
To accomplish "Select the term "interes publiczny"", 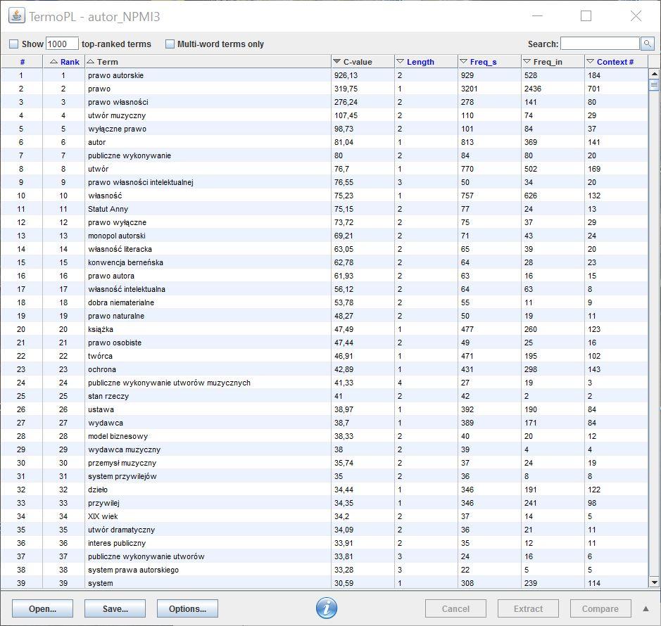I will (117, 544).
